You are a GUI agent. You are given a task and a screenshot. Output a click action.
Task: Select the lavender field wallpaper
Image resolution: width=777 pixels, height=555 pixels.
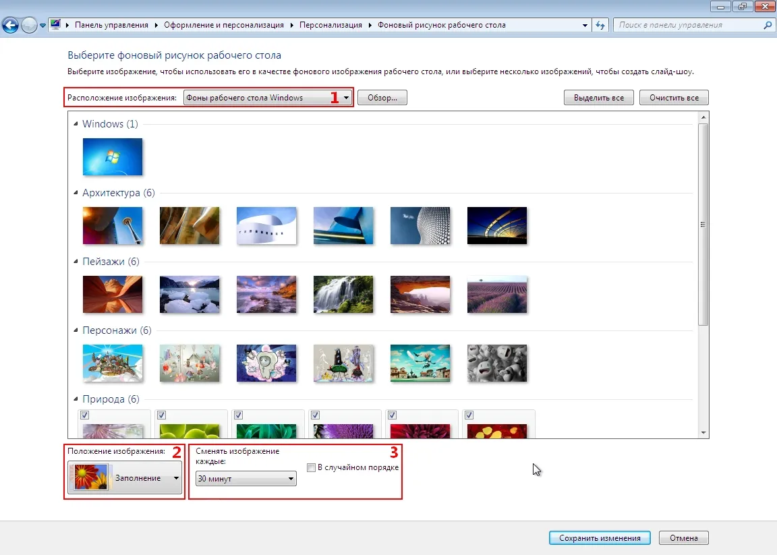point(497,294)
